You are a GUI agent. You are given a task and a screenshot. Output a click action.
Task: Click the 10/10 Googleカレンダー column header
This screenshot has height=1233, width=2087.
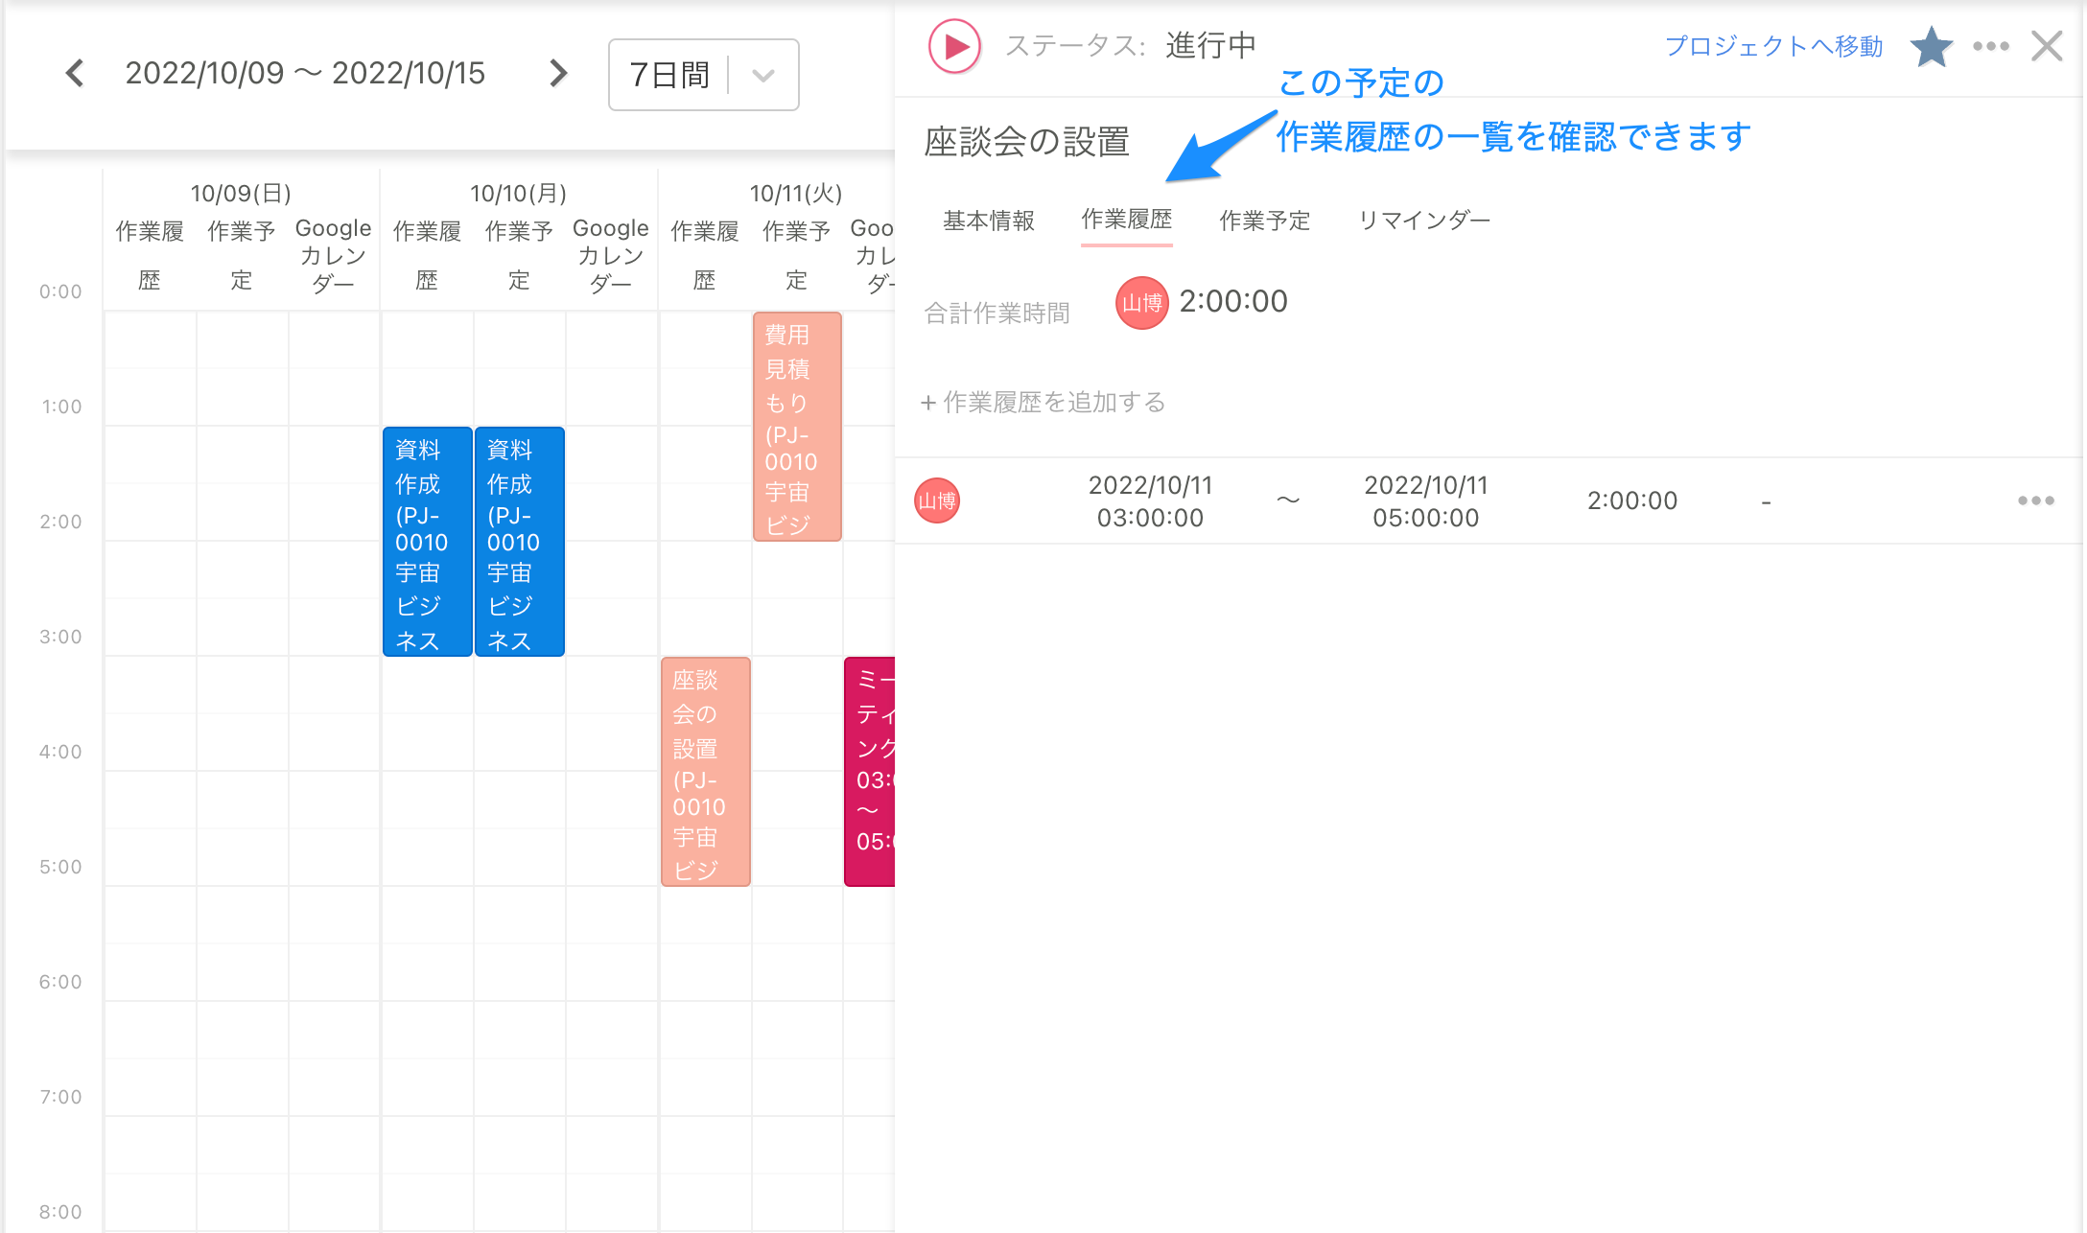(x=610, y=256)
